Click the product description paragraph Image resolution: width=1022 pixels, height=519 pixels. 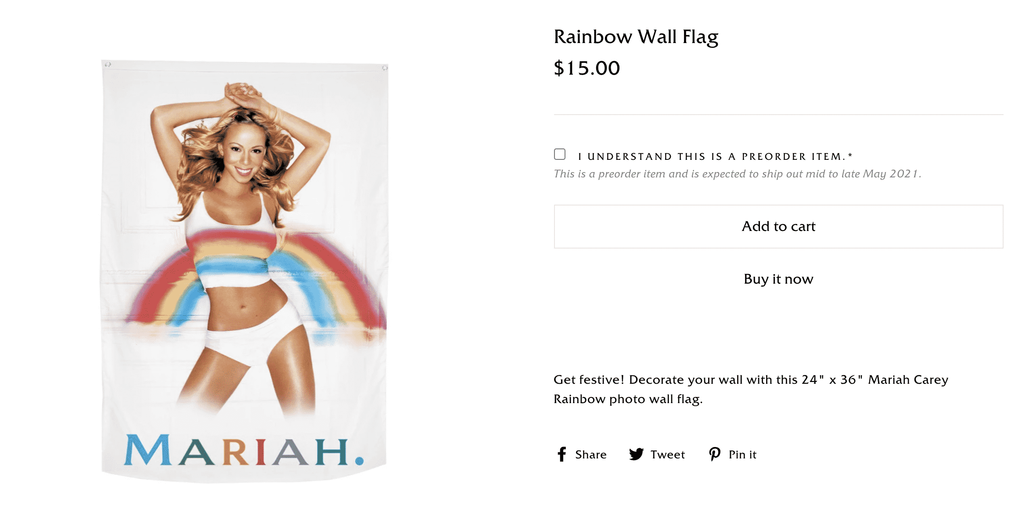751,389
